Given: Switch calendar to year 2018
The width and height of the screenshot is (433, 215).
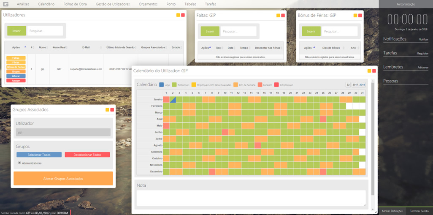Looking at the screenshot, I should point(362,85).
